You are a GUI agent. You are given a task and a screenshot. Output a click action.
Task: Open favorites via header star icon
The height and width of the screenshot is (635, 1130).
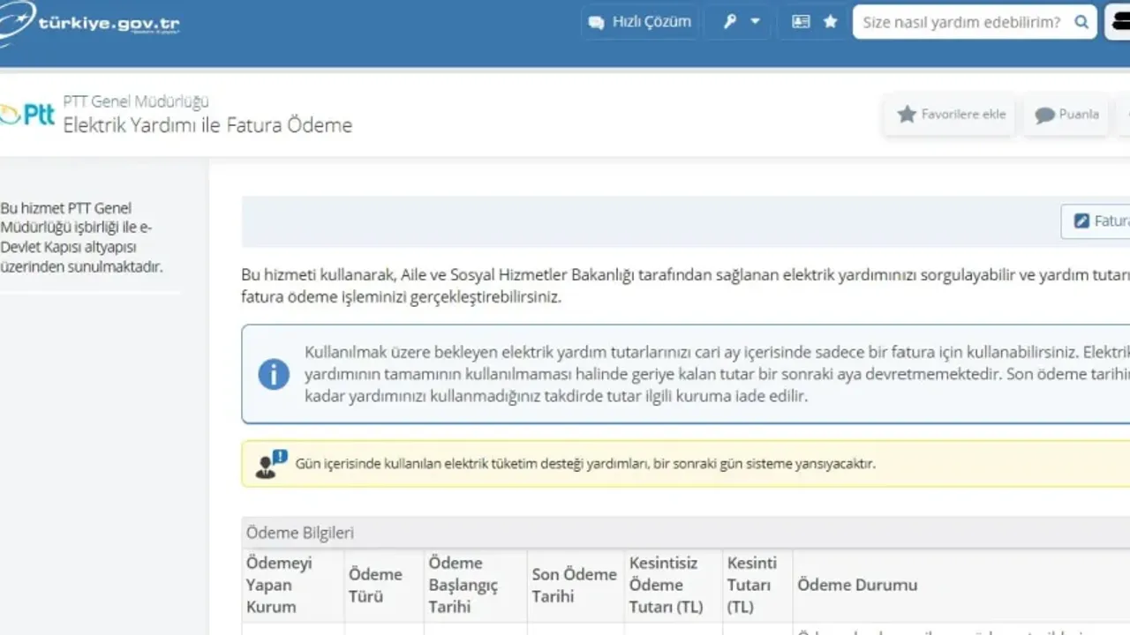click(x=831, y=22)
